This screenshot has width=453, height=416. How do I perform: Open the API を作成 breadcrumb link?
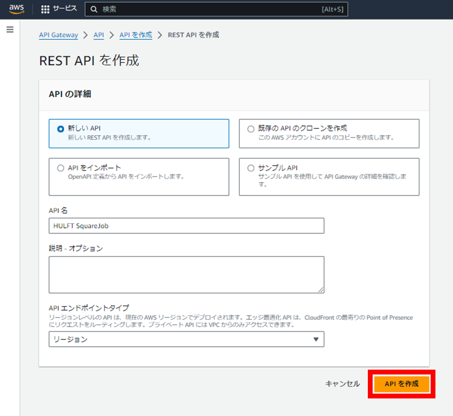click(136, 35)
